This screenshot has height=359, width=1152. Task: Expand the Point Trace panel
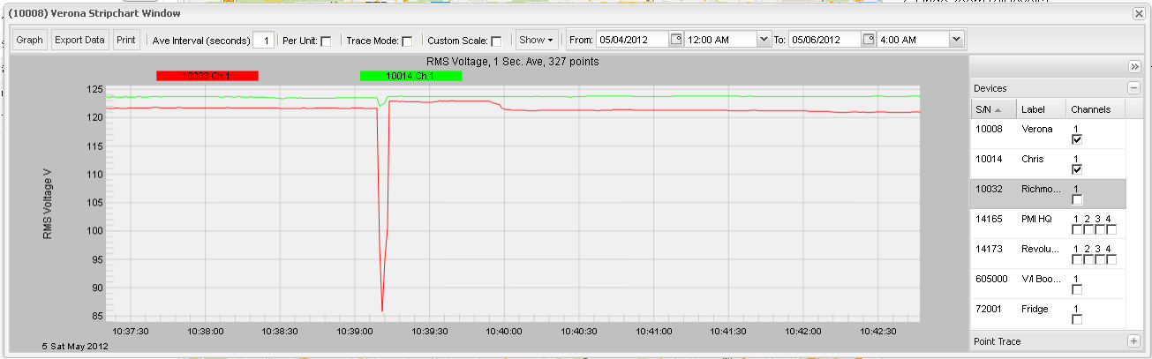pos(1133,340)
